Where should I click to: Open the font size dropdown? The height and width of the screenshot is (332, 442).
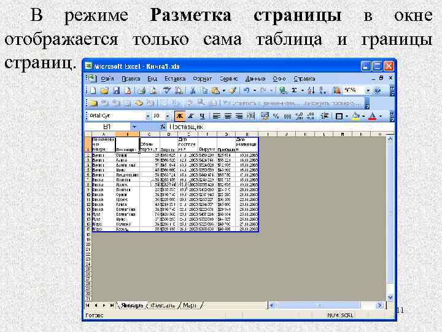(x=167, y=116)
